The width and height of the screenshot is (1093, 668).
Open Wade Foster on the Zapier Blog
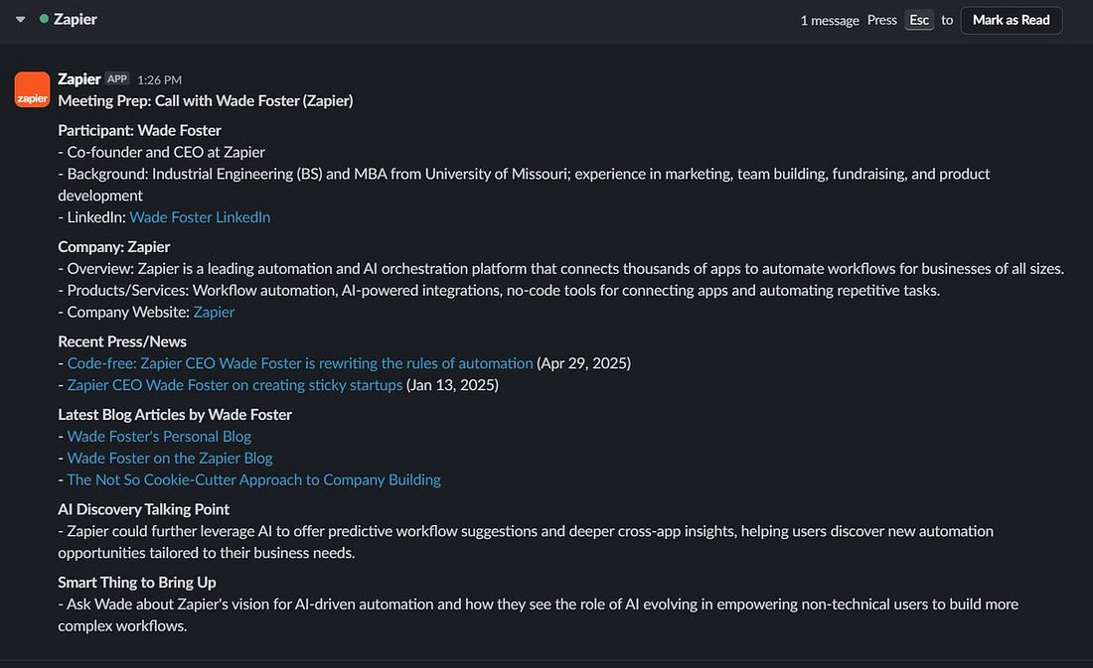tap(170, 459)
